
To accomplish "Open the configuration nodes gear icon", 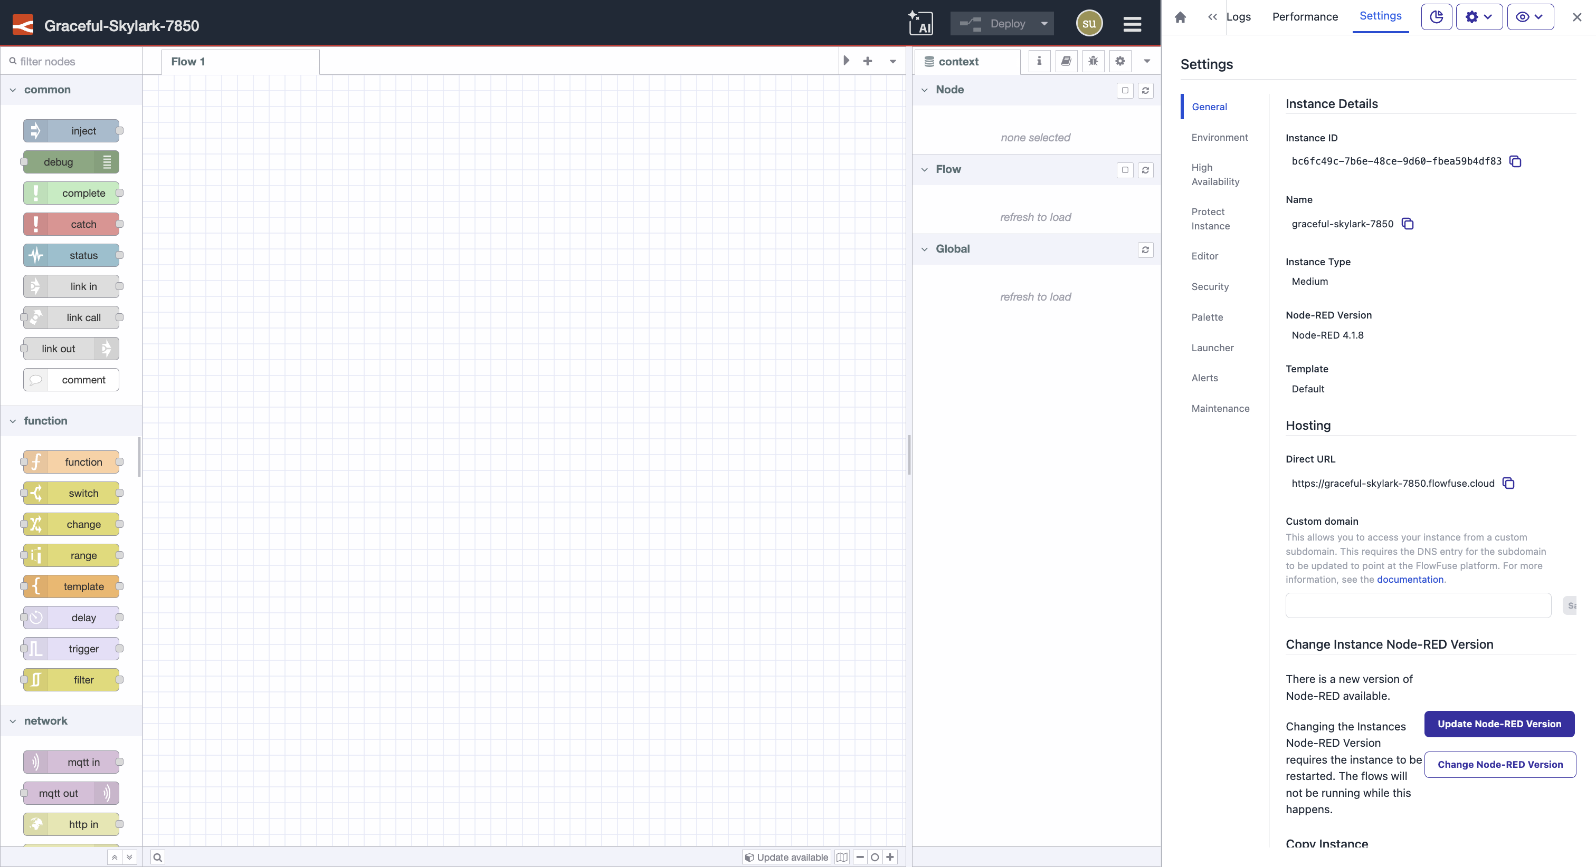I will pos(1120,61).
